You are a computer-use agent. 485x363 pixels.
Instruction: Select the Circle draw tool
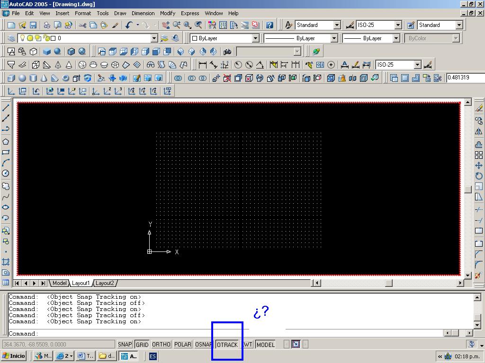[x=6, y=173]
